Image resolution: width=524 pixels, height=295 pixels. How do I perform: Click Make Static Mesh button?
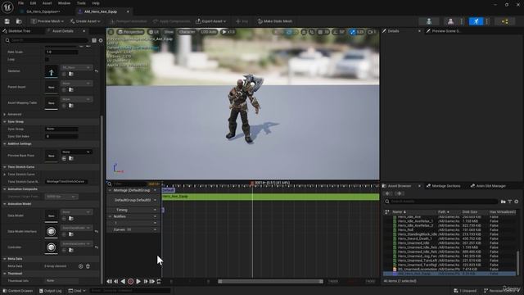click(x=275, y=21)
